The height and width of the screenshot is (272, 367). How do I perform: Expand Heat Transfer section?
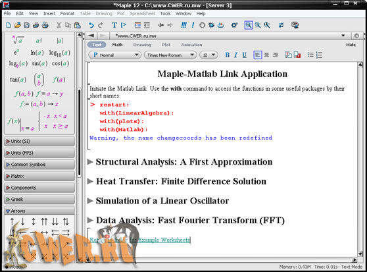pos(90,181)
